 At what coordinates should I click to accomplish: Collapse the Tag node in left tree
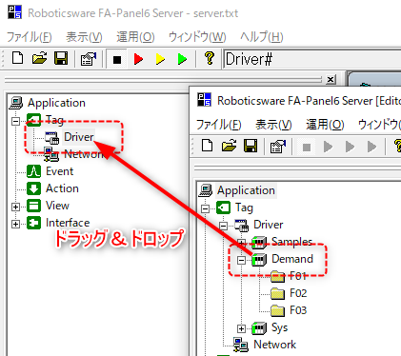[x=15, y=121]
